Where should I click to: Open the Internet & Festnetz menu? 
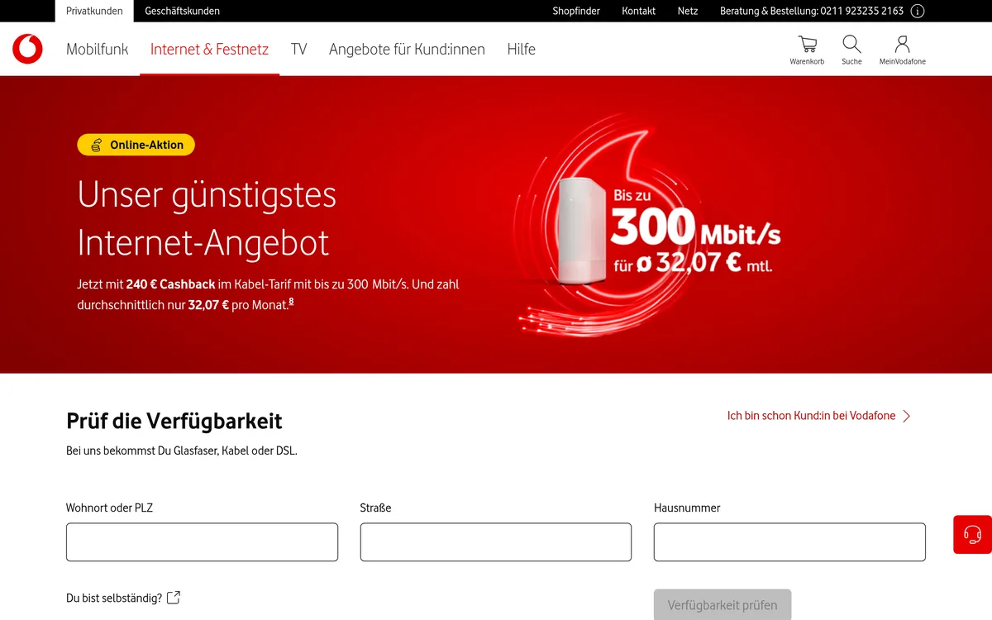pyautogui.click(x=209, y=49)
